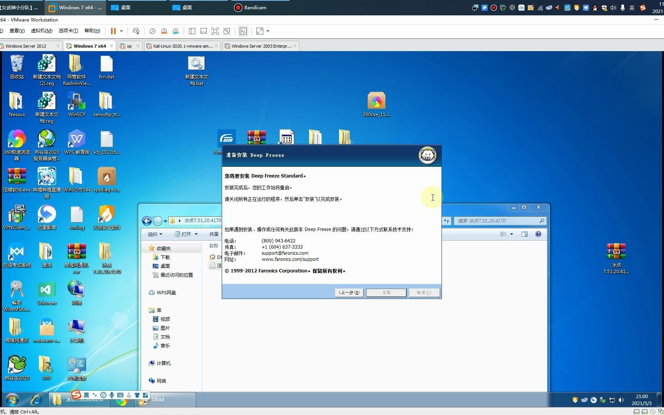Switch to the Kali-Linux-2020.1 VM tab
The height and width of the screenshot is (415, 664).
[182, 46]
